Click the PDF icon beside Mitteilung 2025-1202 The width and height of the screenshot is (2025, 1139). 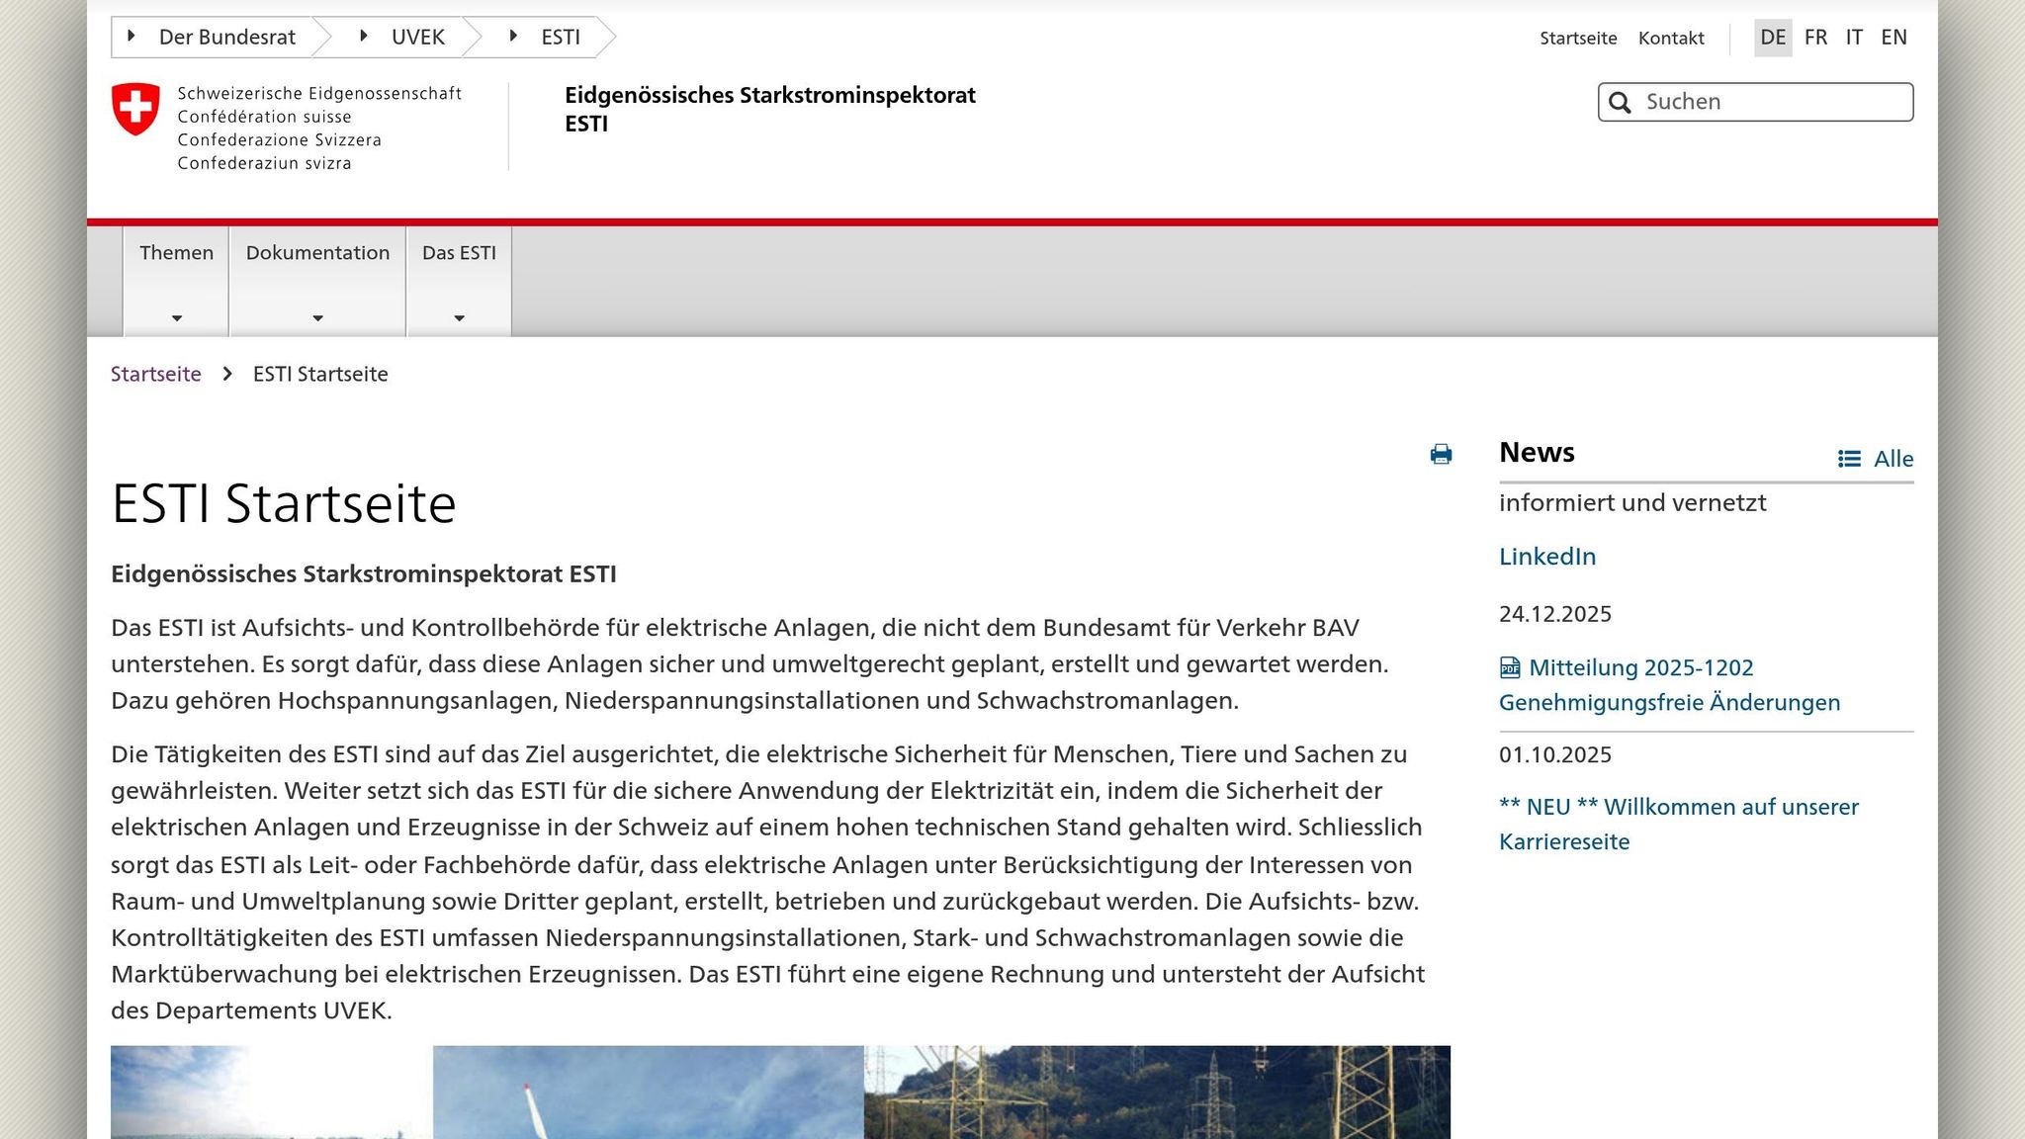point(1510,668)
